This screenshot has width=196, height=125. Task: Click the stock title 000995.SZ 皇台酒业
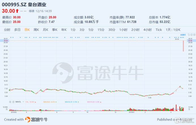point(24,5)
